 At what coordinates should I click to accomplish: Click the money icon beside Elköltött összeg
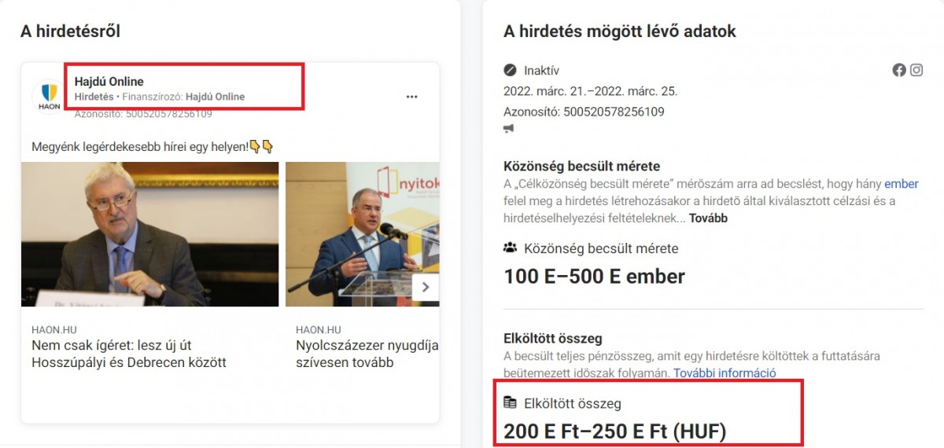[510, 403]
